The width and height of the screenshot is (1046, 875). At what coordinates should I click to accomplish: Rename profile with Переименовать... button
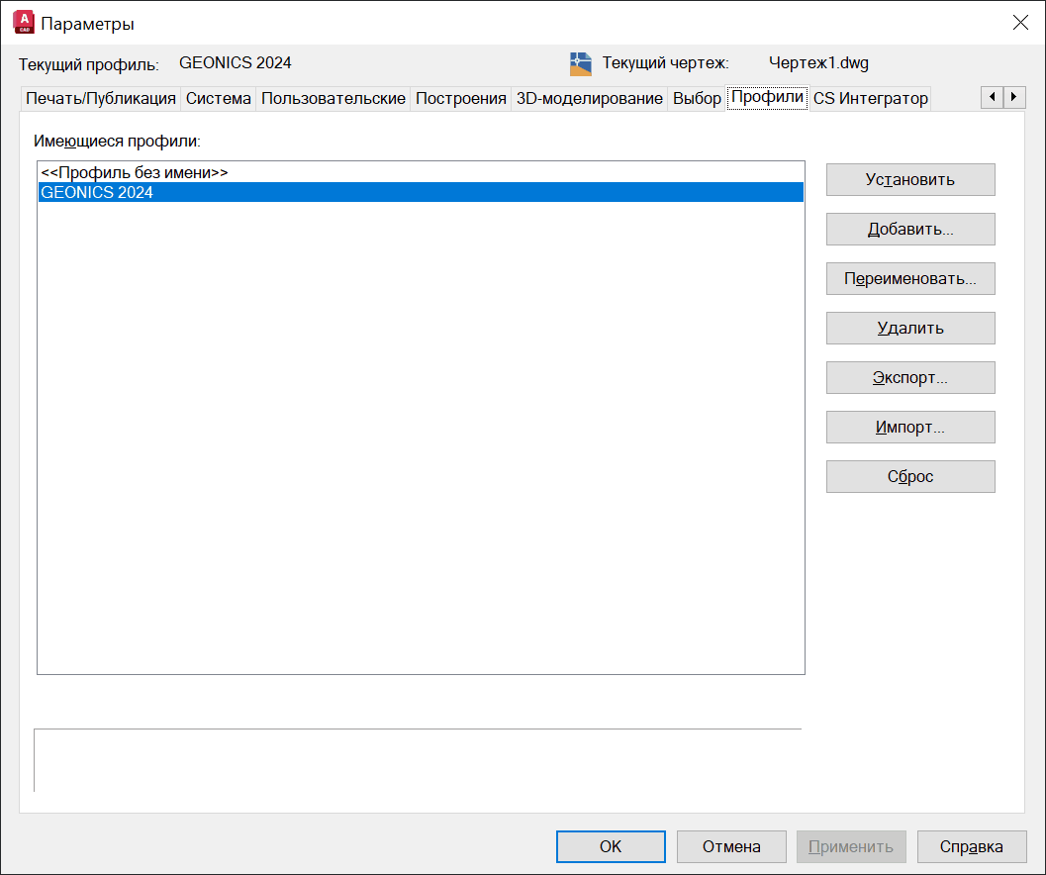click(x=910, y=279)
